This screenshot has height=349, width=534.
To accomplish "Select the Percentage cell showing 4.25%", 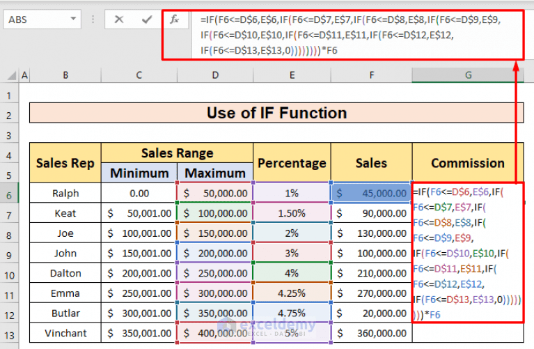I will click(x=292, y=293).
